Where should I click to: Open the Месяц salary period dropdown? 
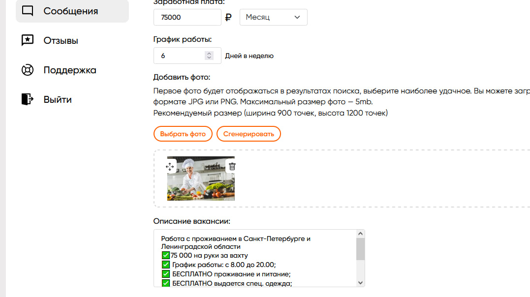pyautogui.click(x=274, y=17)
